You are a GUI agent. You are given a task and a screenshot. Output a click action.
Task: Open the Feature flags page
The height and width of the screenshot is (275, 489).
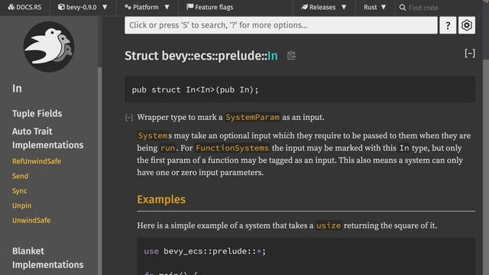coord(209,7)
